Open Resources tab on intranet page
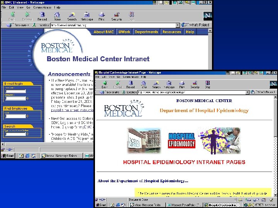The width and height of the screenshot is (278, 208). click(x=172, y=32)
